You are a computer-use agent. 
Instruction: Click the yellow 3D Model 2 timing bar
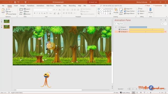(147, 30)
